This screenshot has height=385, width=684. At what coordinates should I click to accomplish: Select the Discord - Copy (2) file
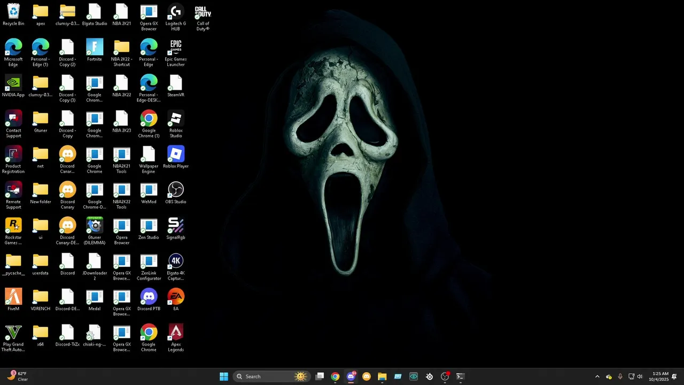click(67, 53)
